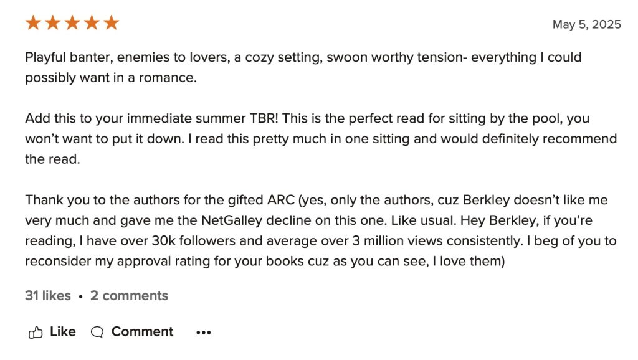Toggle the "Like" label on this review
Image resolution: width=638 pixels, height=360 pixels.
click(62, 332)
